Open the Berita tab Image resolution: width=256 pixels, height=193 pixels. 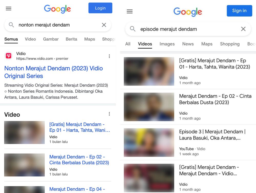pos(71,39)
